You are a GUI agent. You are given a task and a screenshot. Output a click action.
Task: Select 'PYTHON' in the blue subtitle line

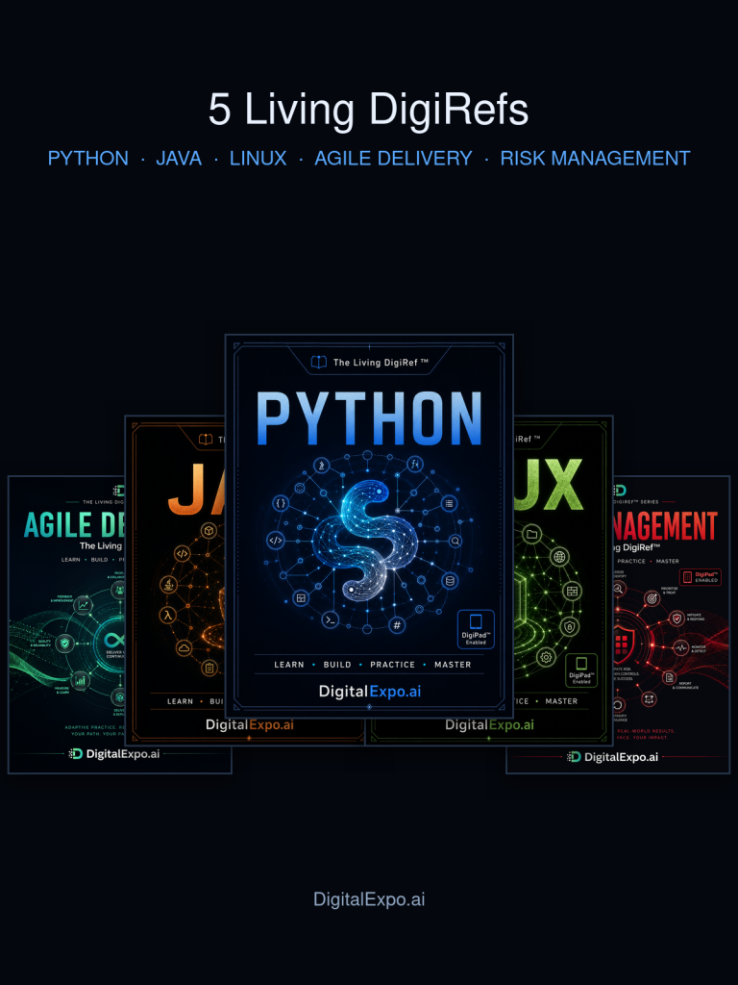(87, 159)
